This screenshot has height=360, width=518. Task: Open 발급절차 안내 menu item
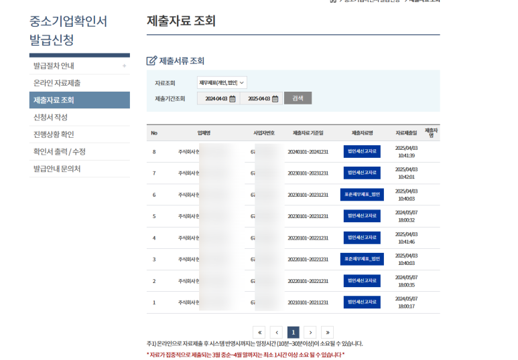[x=80, y=66]
